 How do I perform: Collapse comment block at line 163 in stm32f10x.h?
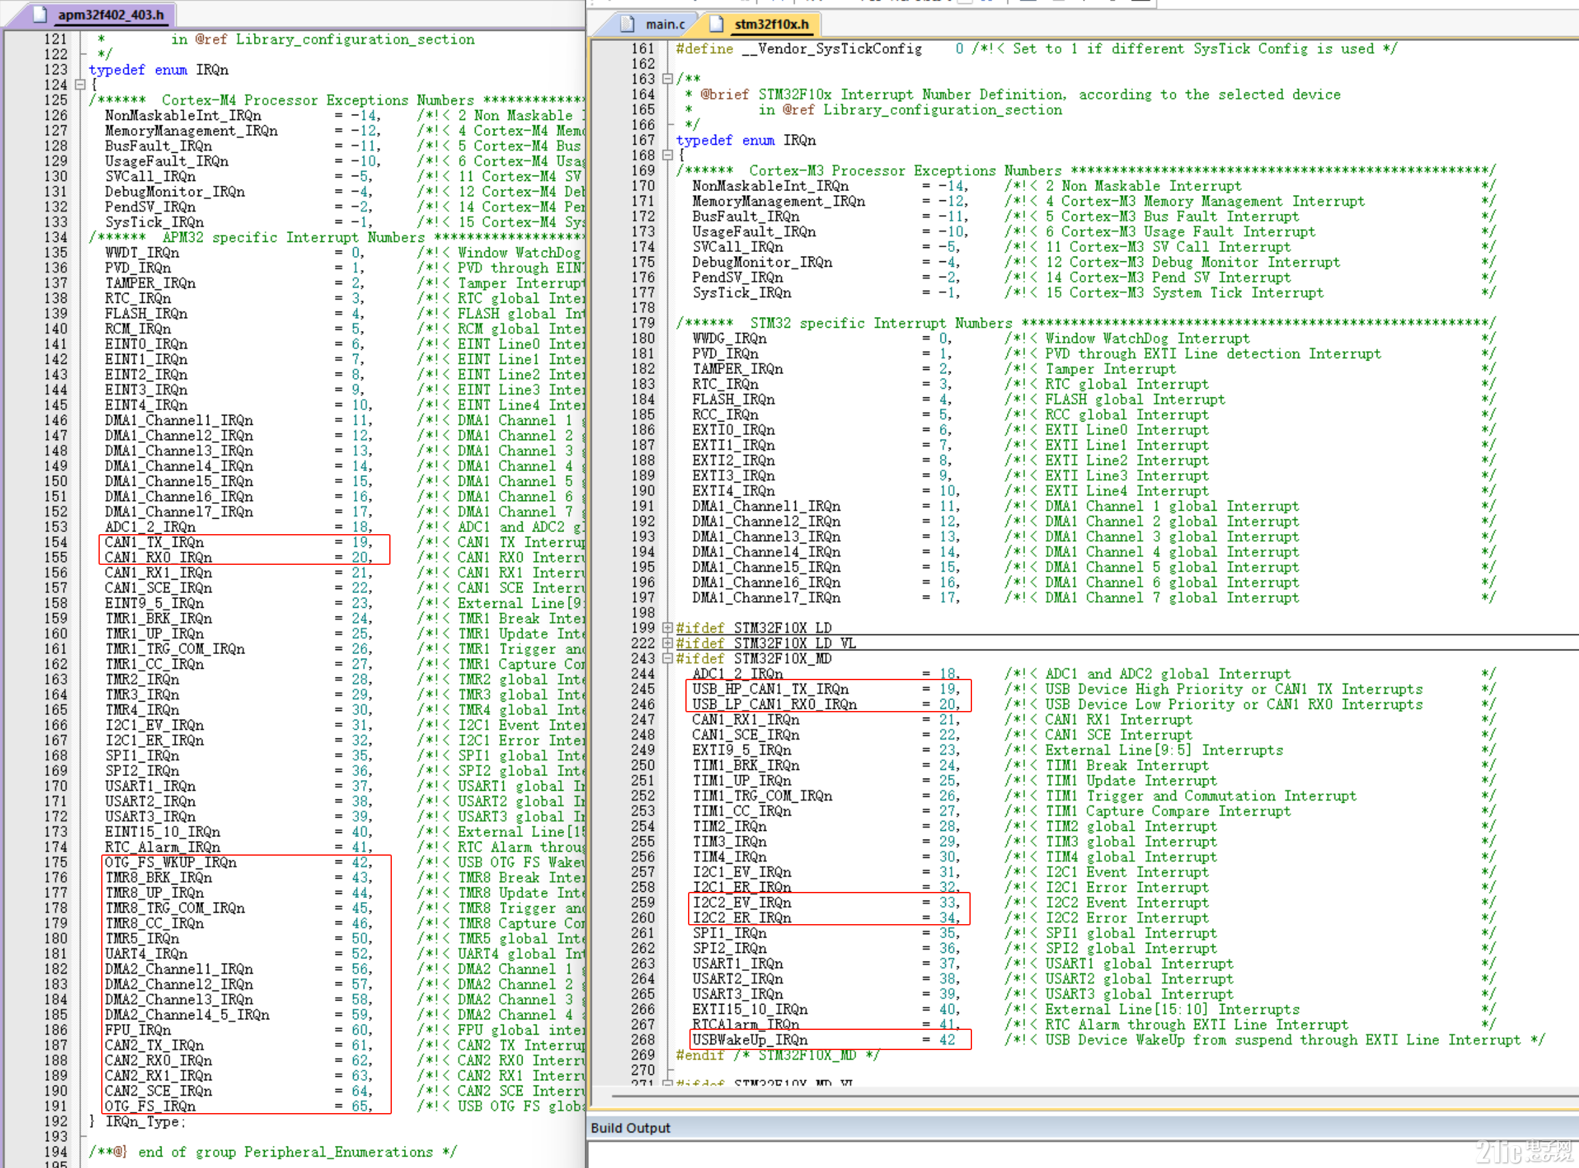point(667,79)
